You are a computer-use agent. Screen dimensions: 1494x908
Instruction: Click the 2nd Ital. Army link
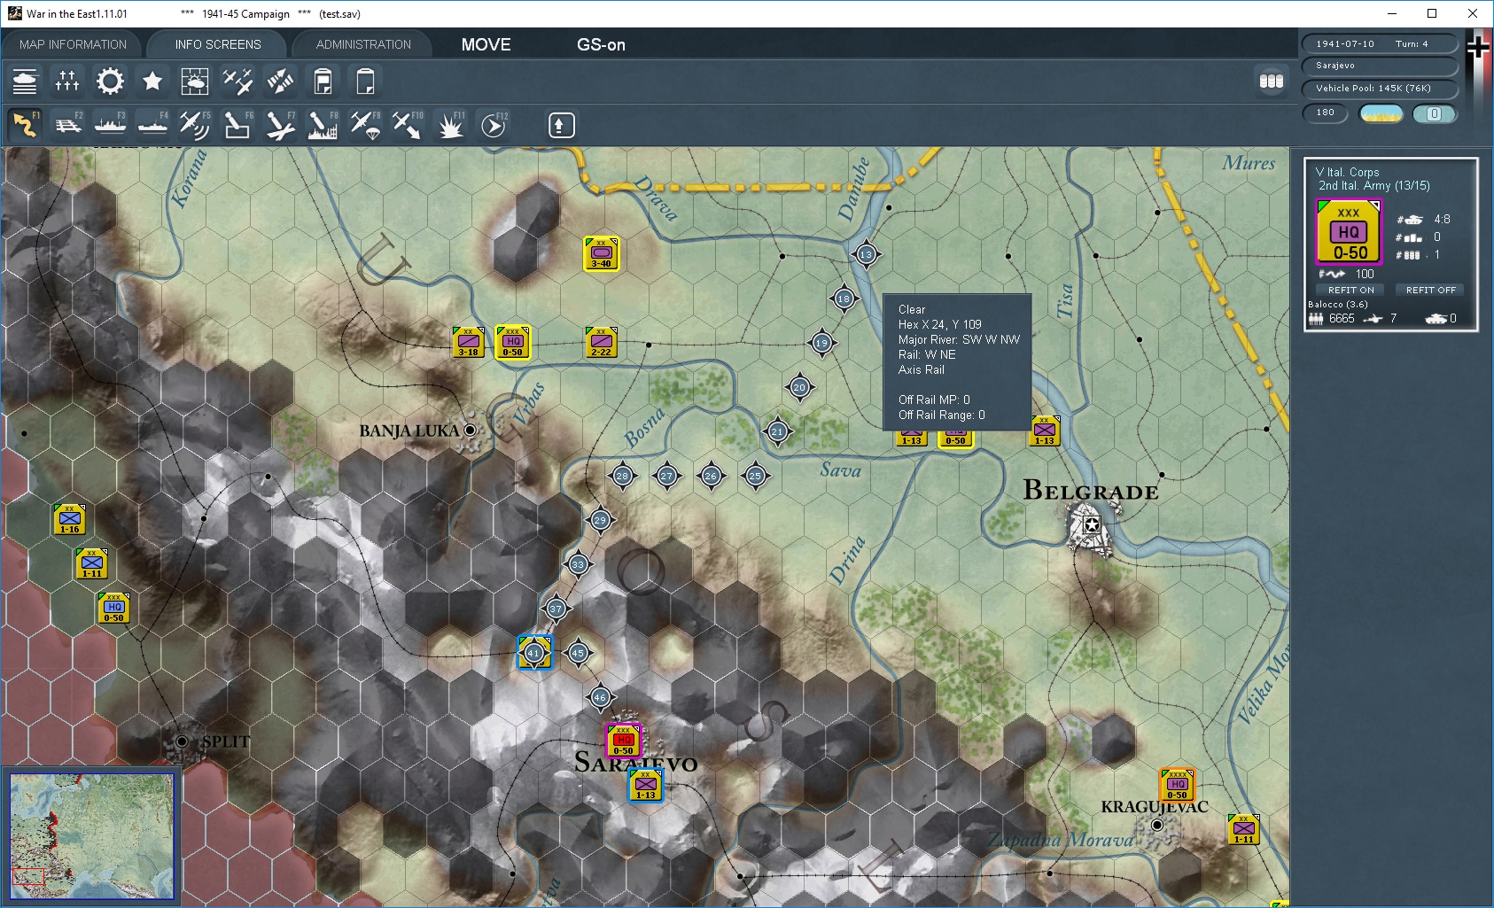[1373, 186]
